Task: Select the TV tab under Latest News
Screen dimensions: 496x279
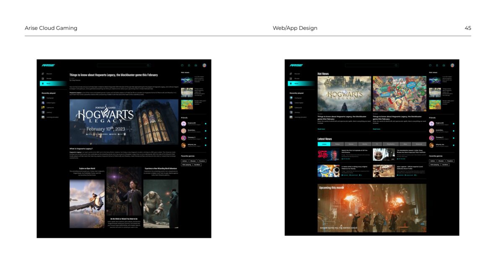Action: pos(377,144)
